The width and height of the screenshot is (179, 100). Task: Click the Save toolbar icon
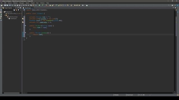click(x=5, y=5)
